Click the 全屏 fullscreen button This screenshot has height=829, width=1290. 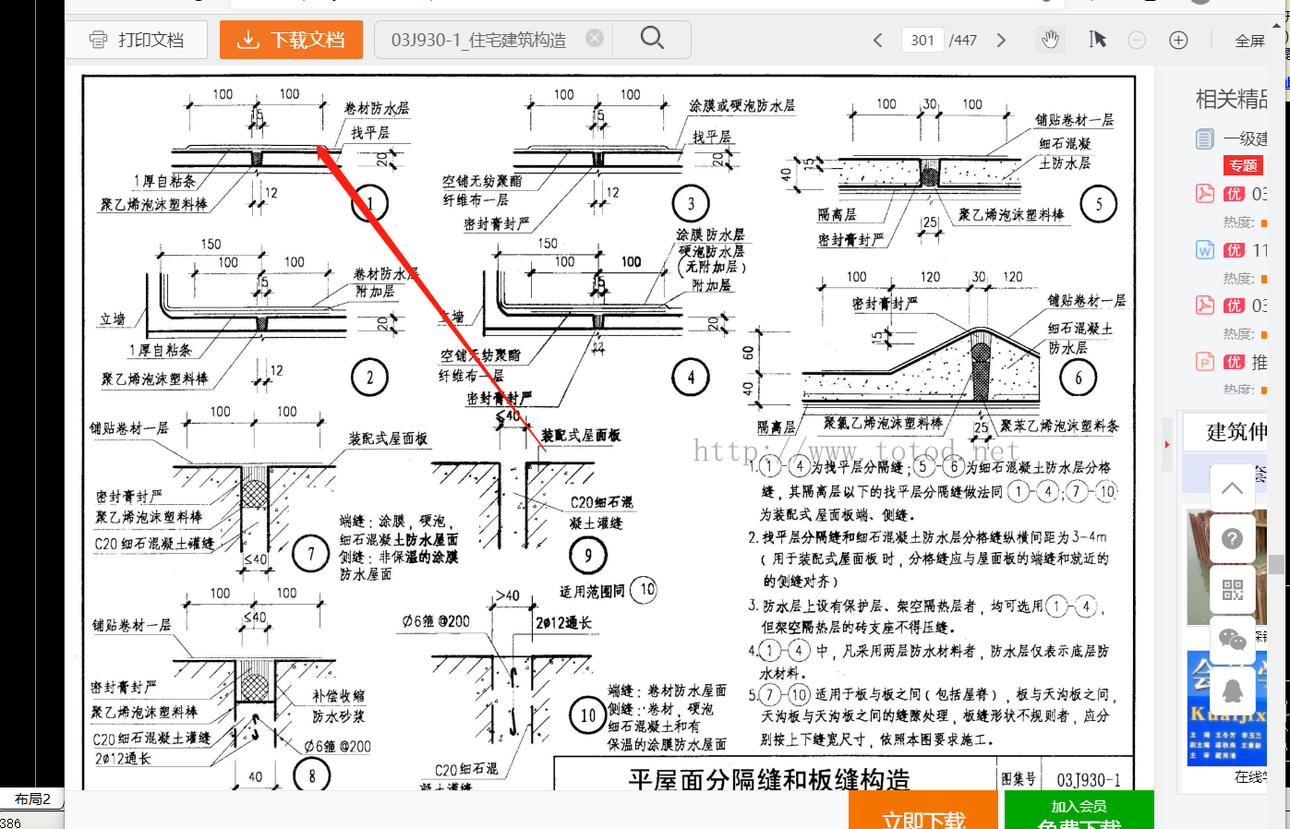tap(1249, 41)
